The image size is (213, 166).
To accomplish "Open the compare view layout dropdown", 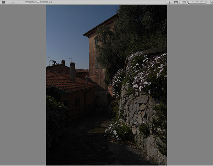I will [184, 2].
